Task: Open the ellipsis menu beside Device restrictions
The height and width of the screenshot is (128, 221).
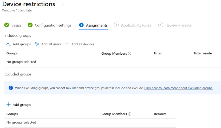Action: tap(63, 4)
